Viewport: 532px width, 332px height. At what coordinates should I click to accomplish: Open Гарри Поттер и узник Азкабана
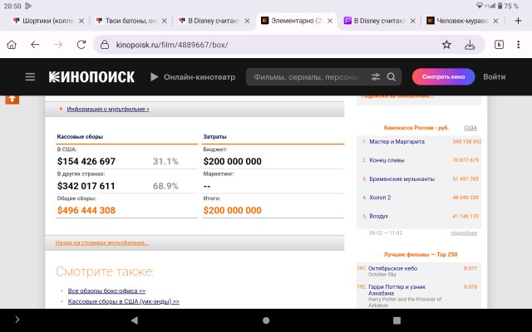(x=397, y=290)
